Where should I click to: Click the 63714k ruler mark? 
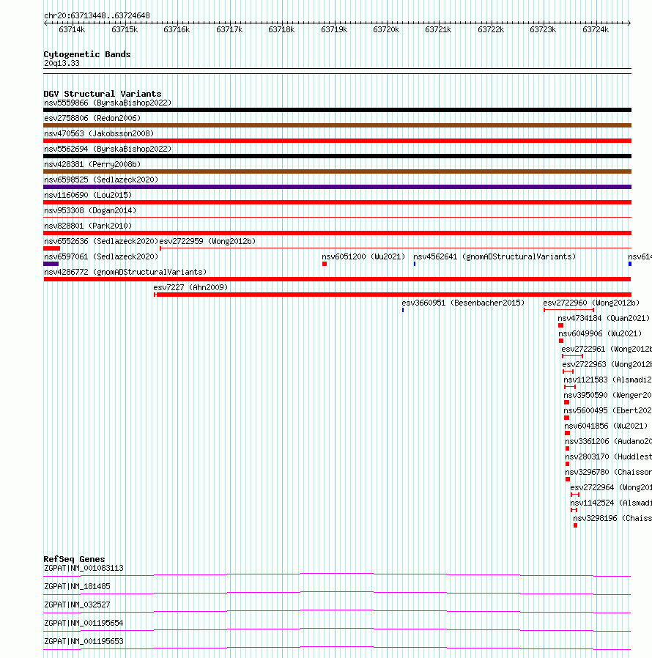[72, 29]
